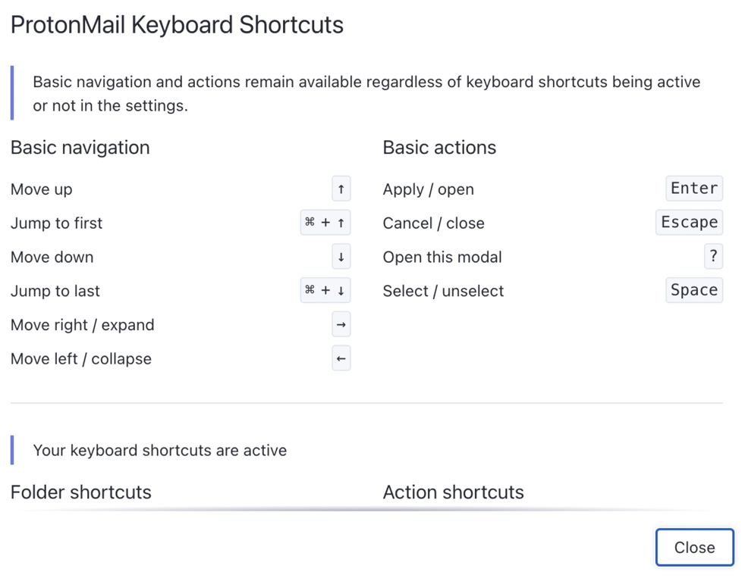Click the 'Open this modal' label
The image size is (745, 578).
tap(442, 257)
